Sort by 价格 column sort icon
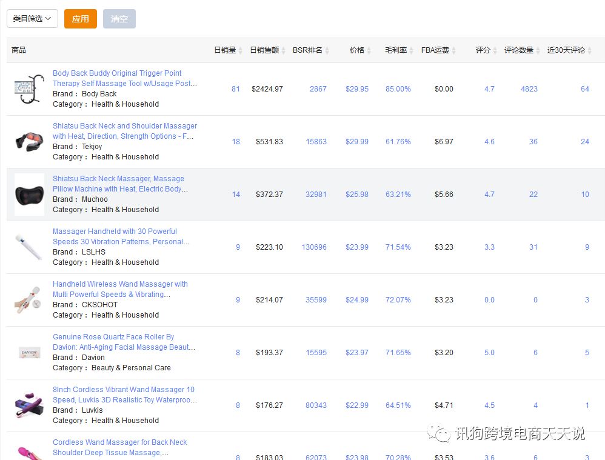 [x=369, y=50]
